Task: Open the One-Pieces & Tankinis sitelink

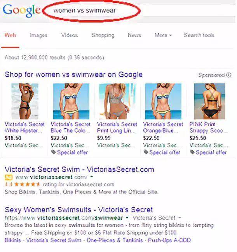Action: tap(115, 240)
